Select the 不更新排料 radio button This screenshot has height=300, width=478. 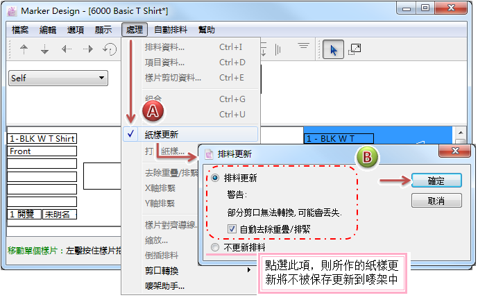pos(215,247)
